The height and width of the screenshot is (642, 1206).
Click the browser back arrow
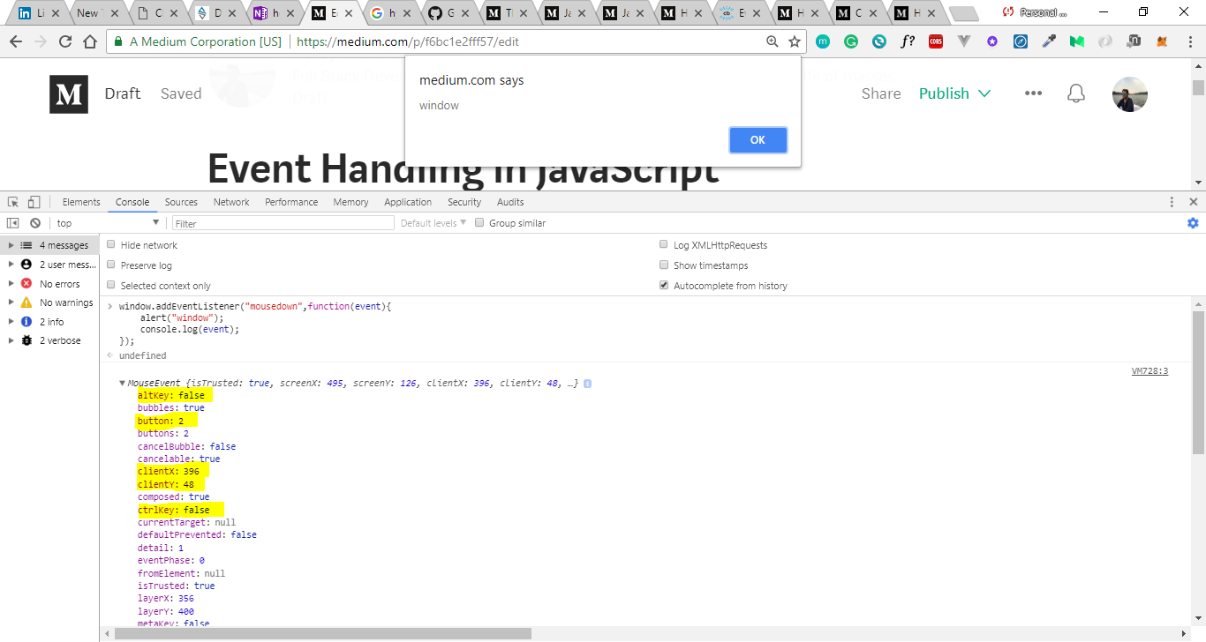[x=15, y=41]
